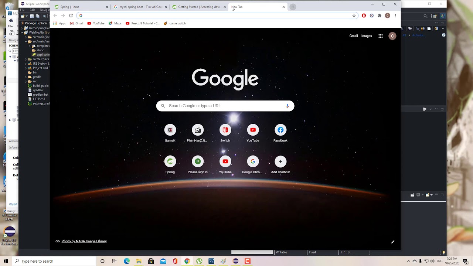Viewport: 473px width, 266px height.
Task: Collapse WebNetFlix project in Eclipse
Action: click(22, 33)
